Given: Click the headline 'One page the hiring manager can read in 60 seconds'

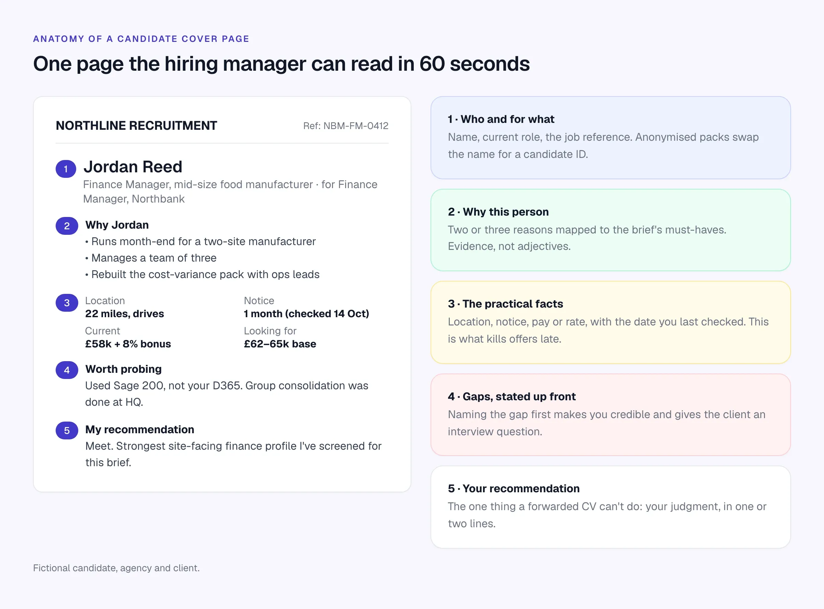Looking at the screenshot, I should [x=281, y=64].
